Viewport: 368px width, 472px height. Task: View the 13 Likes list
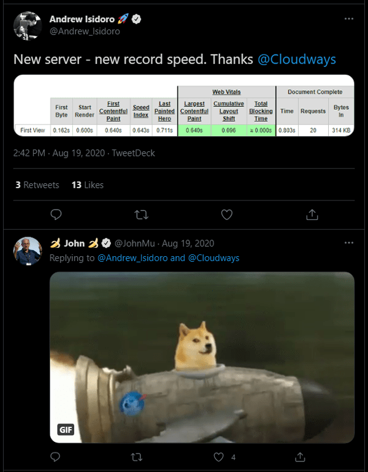point(88,185)
